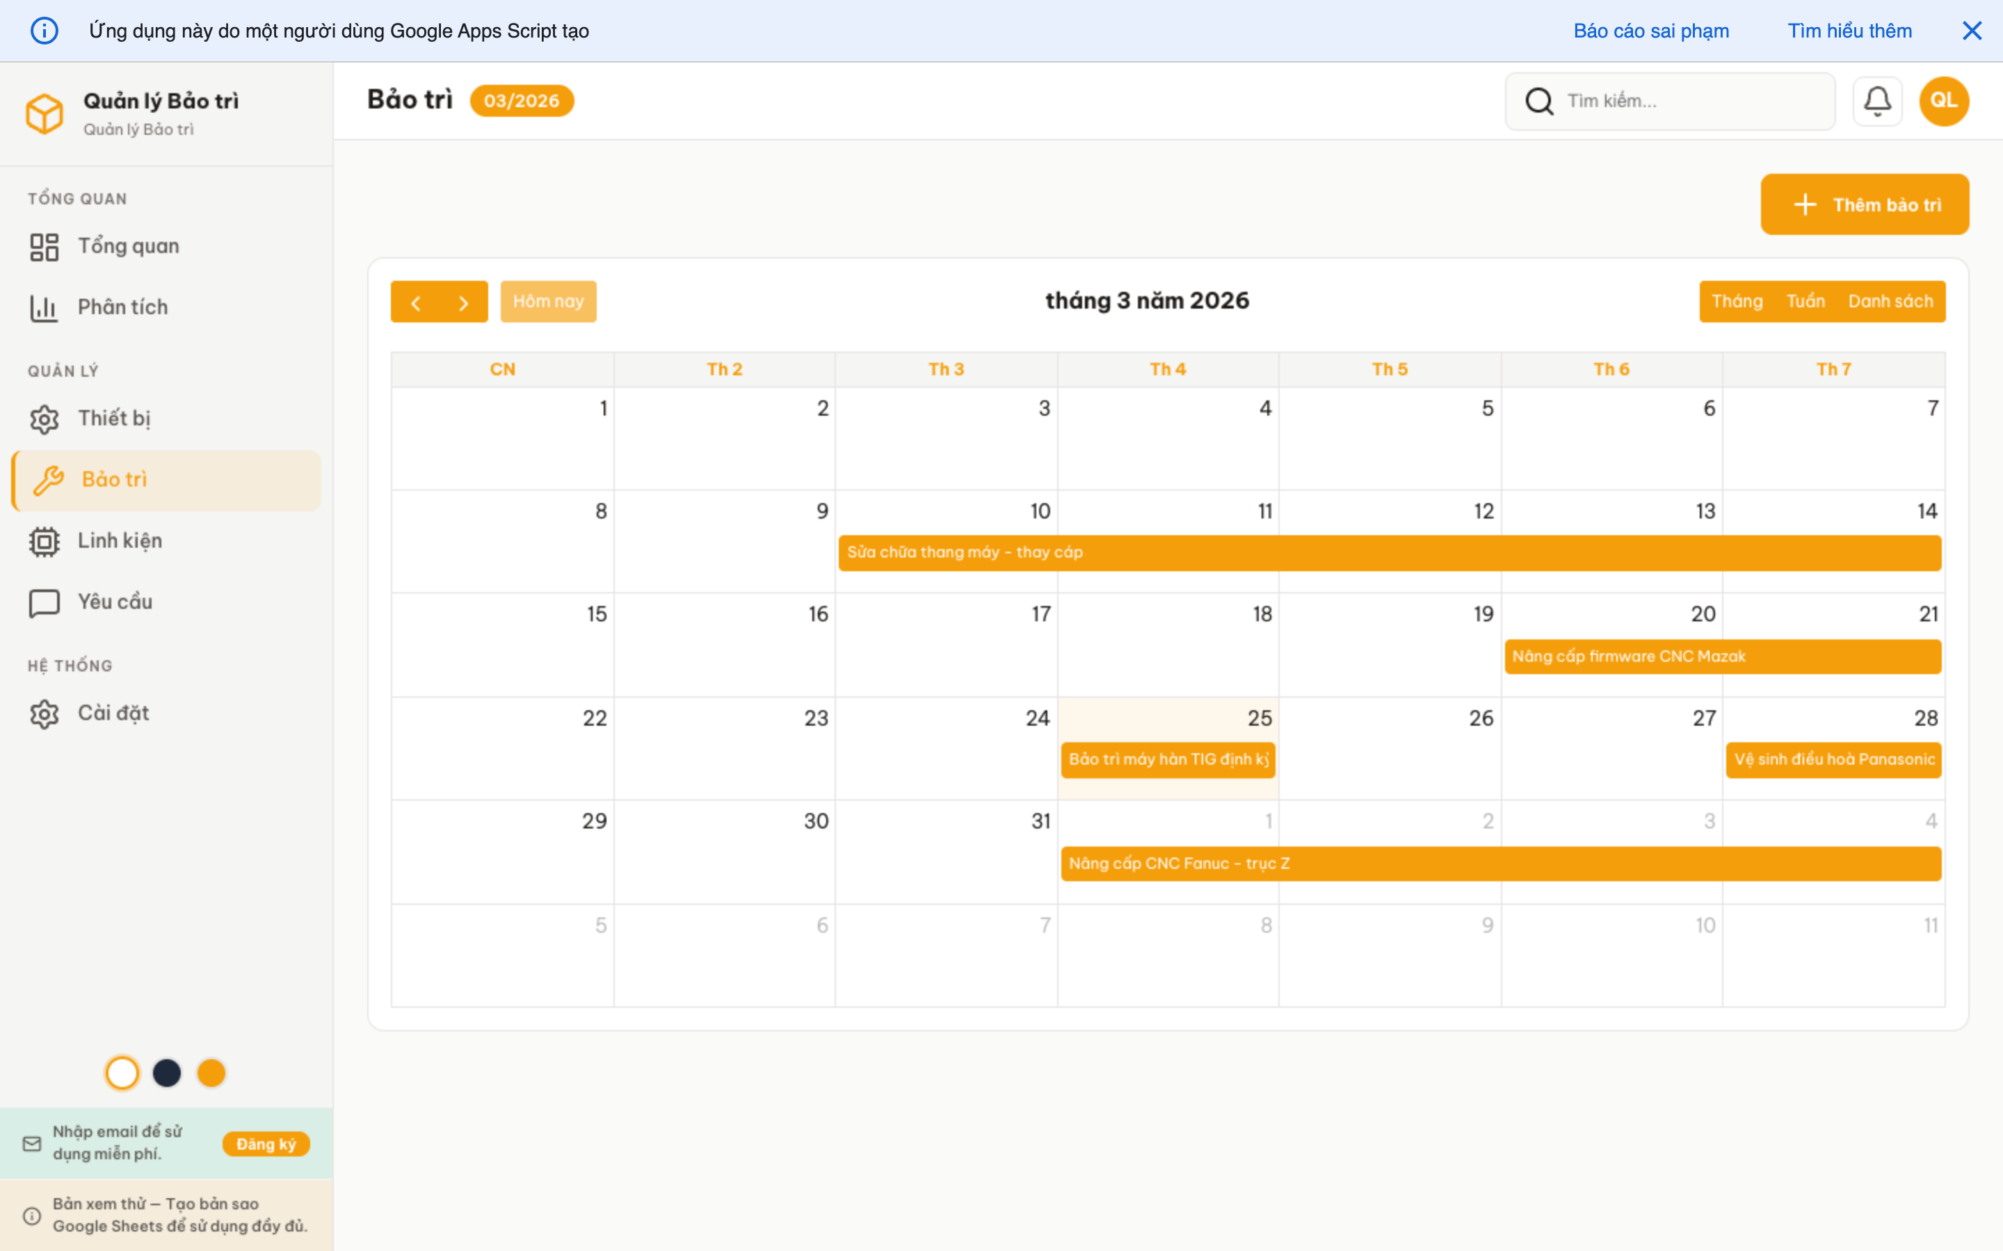Click the 03/2026 badge next to Bảo trì
Viewport: 2003px width, 1251px height.
click(x=522, y=100)
